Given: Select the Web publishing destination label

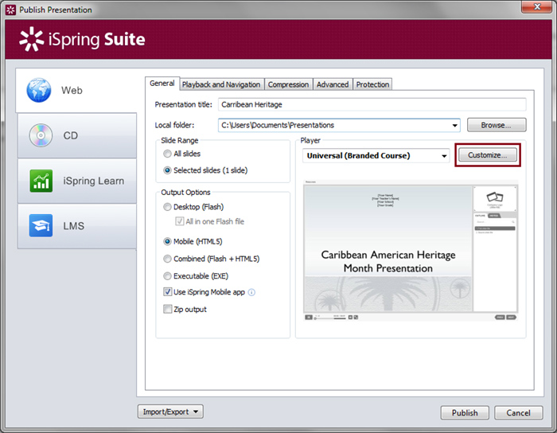Looking at the screenshot, I should 72,90.
